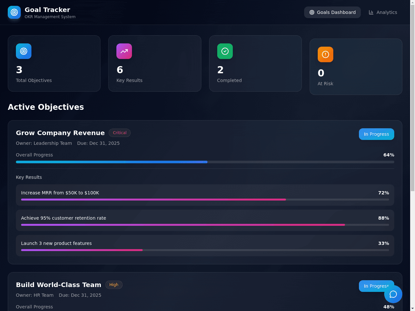Click the Completed stat label
Image resolution: width=415 pixels, height=311 pixels.
(229, 80)
